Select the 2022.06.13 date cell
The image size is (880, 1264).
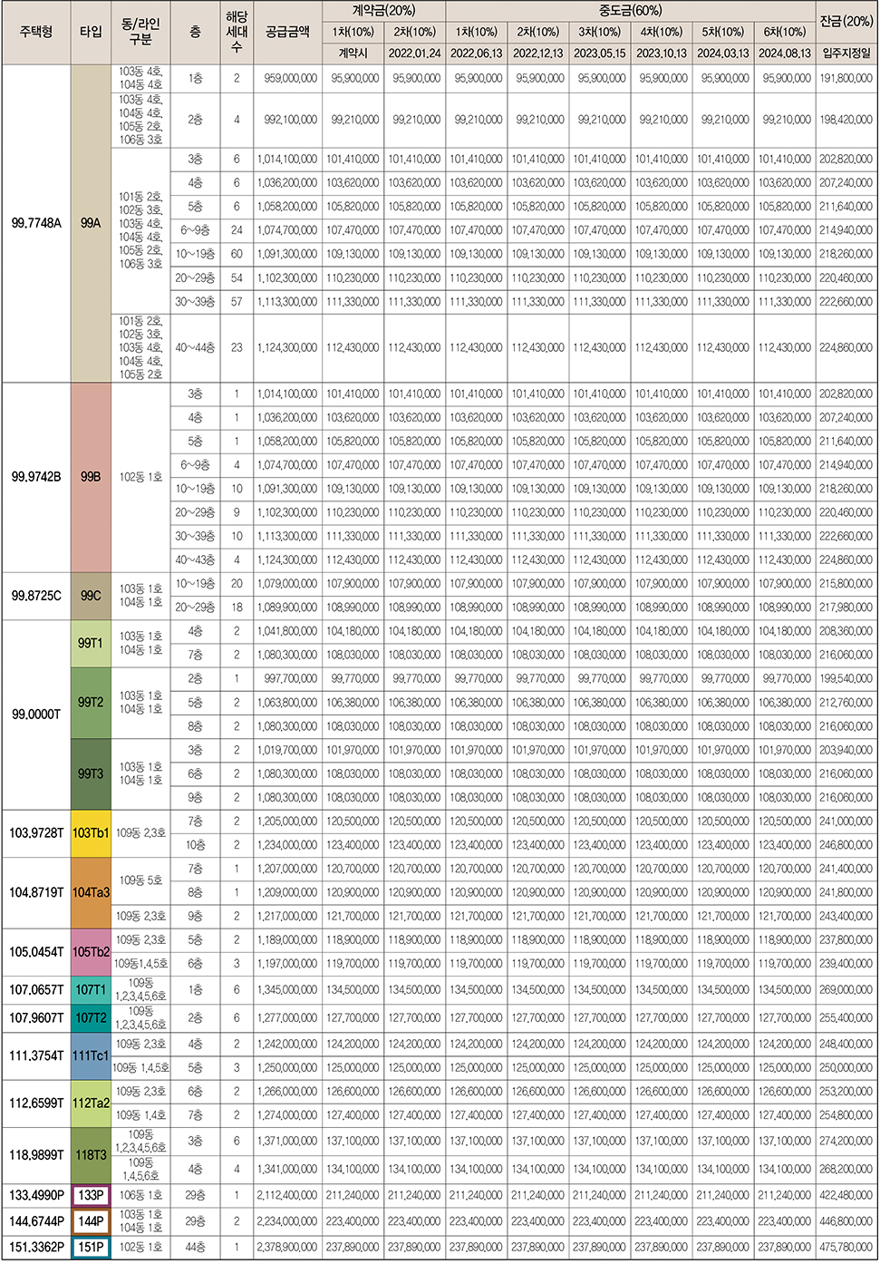click(477, 53)
